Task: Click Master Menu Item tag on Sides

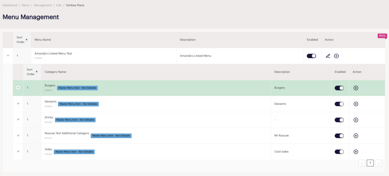Action: [x=74, y=151]
